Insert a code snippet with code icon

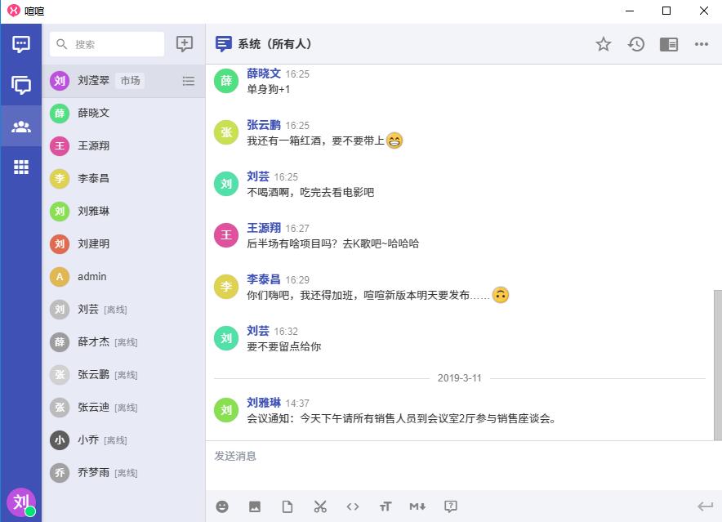point(353,506)
